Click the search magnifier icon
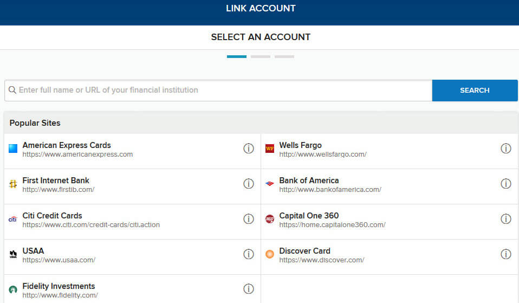Viewport: 519px width, 303px height. click(12, 90)
